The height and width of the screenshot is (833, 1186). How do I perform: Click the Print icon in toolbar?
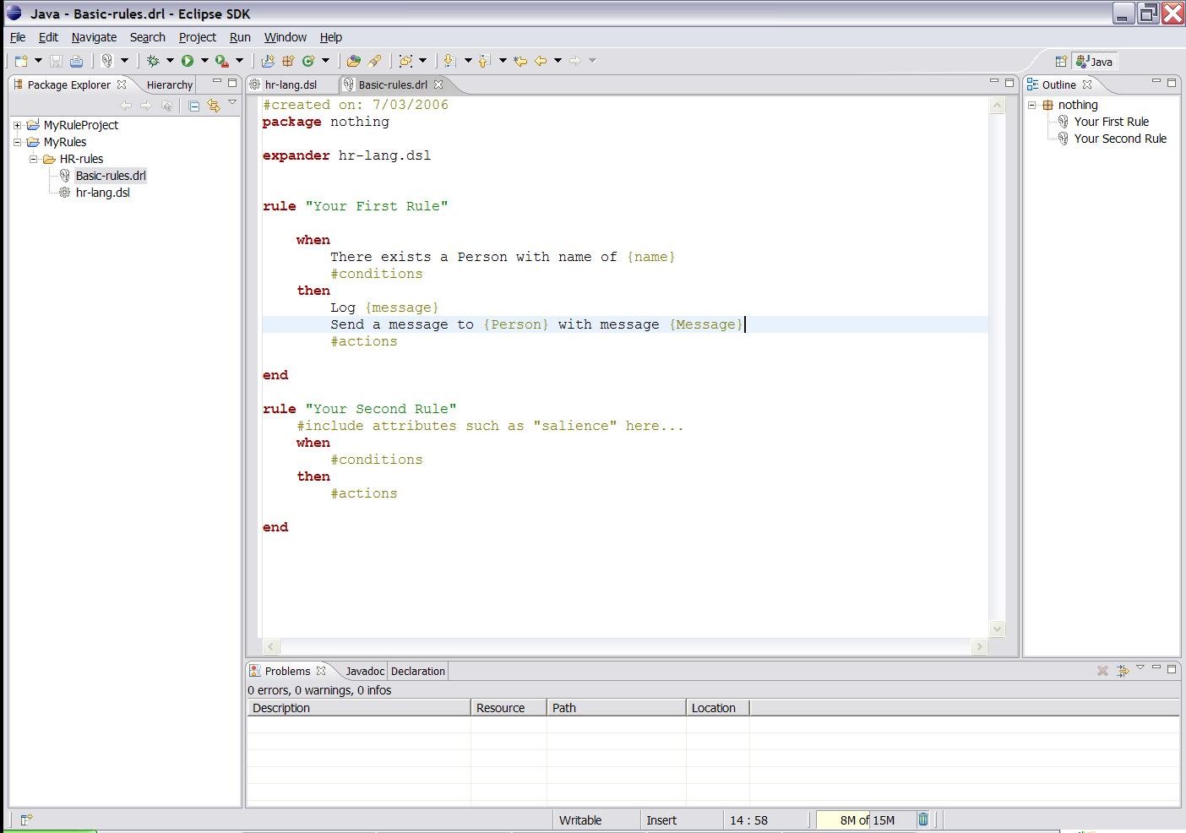tap(76, 61)
